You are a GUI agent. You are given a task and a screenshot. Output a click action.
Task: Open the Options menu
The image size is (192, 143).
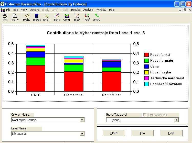pos(35,10)
